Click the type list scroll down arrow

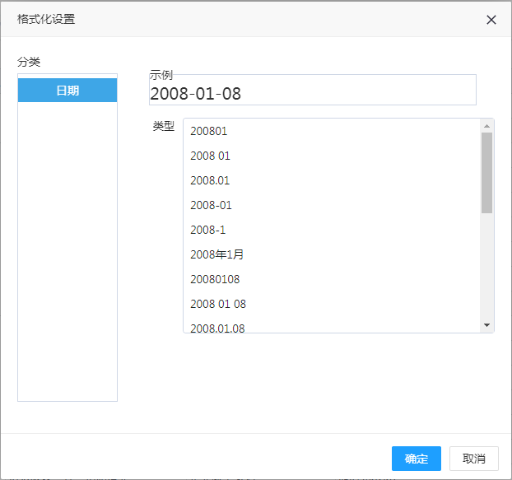tap(486, 325)
